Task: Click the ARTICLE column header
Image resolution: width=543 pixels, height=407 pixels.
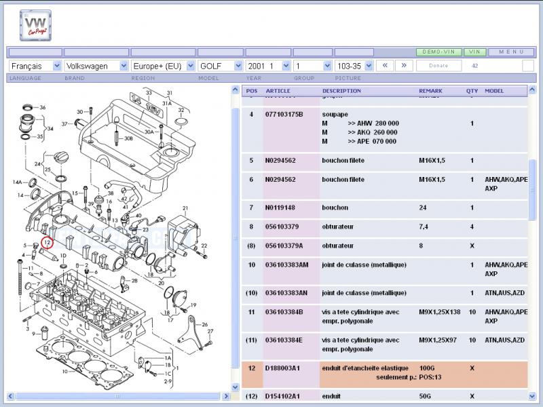Action: click(x=278, y=91)
